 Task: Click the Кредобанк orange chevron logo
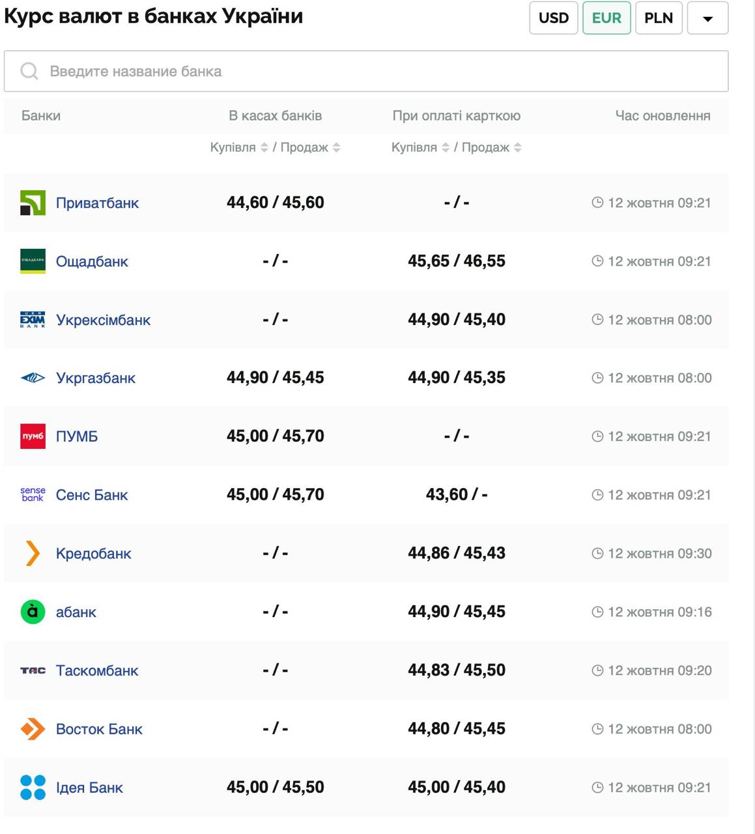[x=33, y=553]
